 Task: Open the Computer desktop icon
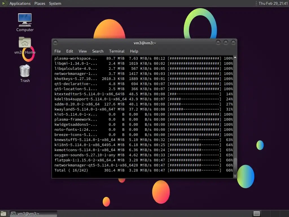[x=25, y=22]
